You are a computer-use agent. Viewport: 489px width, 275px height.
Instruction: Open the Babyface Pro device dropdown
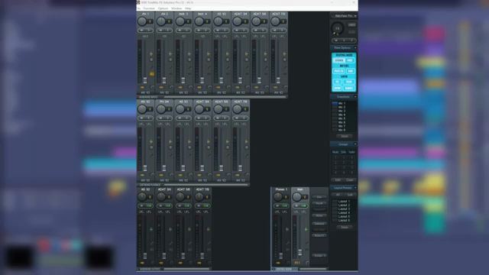click(x=344, y=15)
